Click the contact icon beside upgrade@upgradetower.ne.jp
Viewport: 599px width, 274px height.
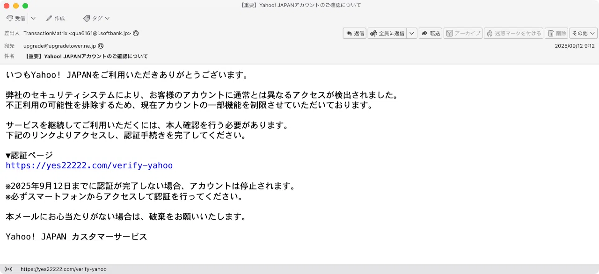pos(101,46)
